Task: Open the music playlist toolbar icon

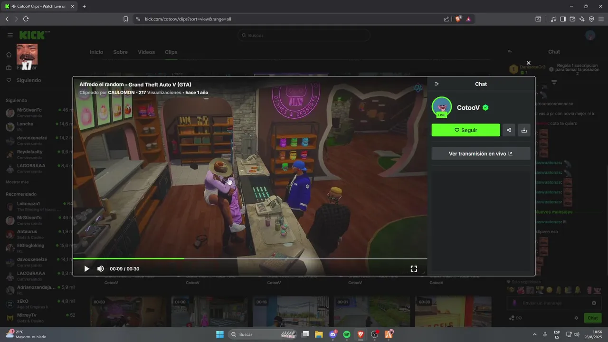Action: 553,19
